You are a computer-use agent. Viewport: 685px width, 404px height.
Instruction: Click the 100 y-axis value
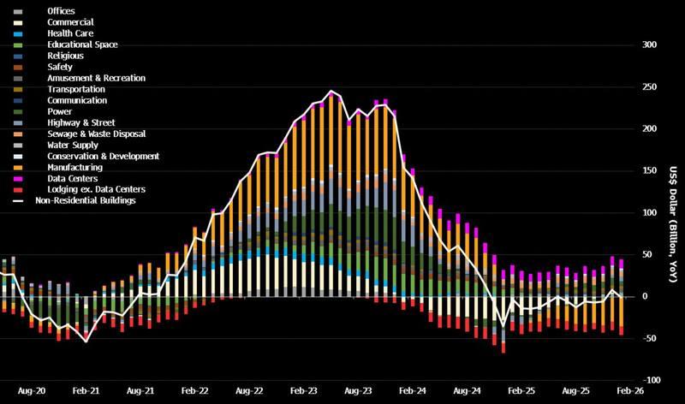point(649,213)
